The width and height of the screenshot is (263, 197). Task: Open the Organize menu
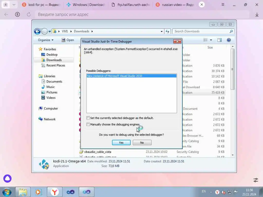click(x=46, y=40)
